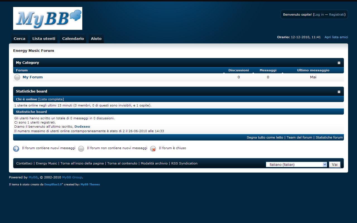The height and width of the screenshot is (223, 357).
Task: Click the MyBB logo image
Action: [48, 18]
